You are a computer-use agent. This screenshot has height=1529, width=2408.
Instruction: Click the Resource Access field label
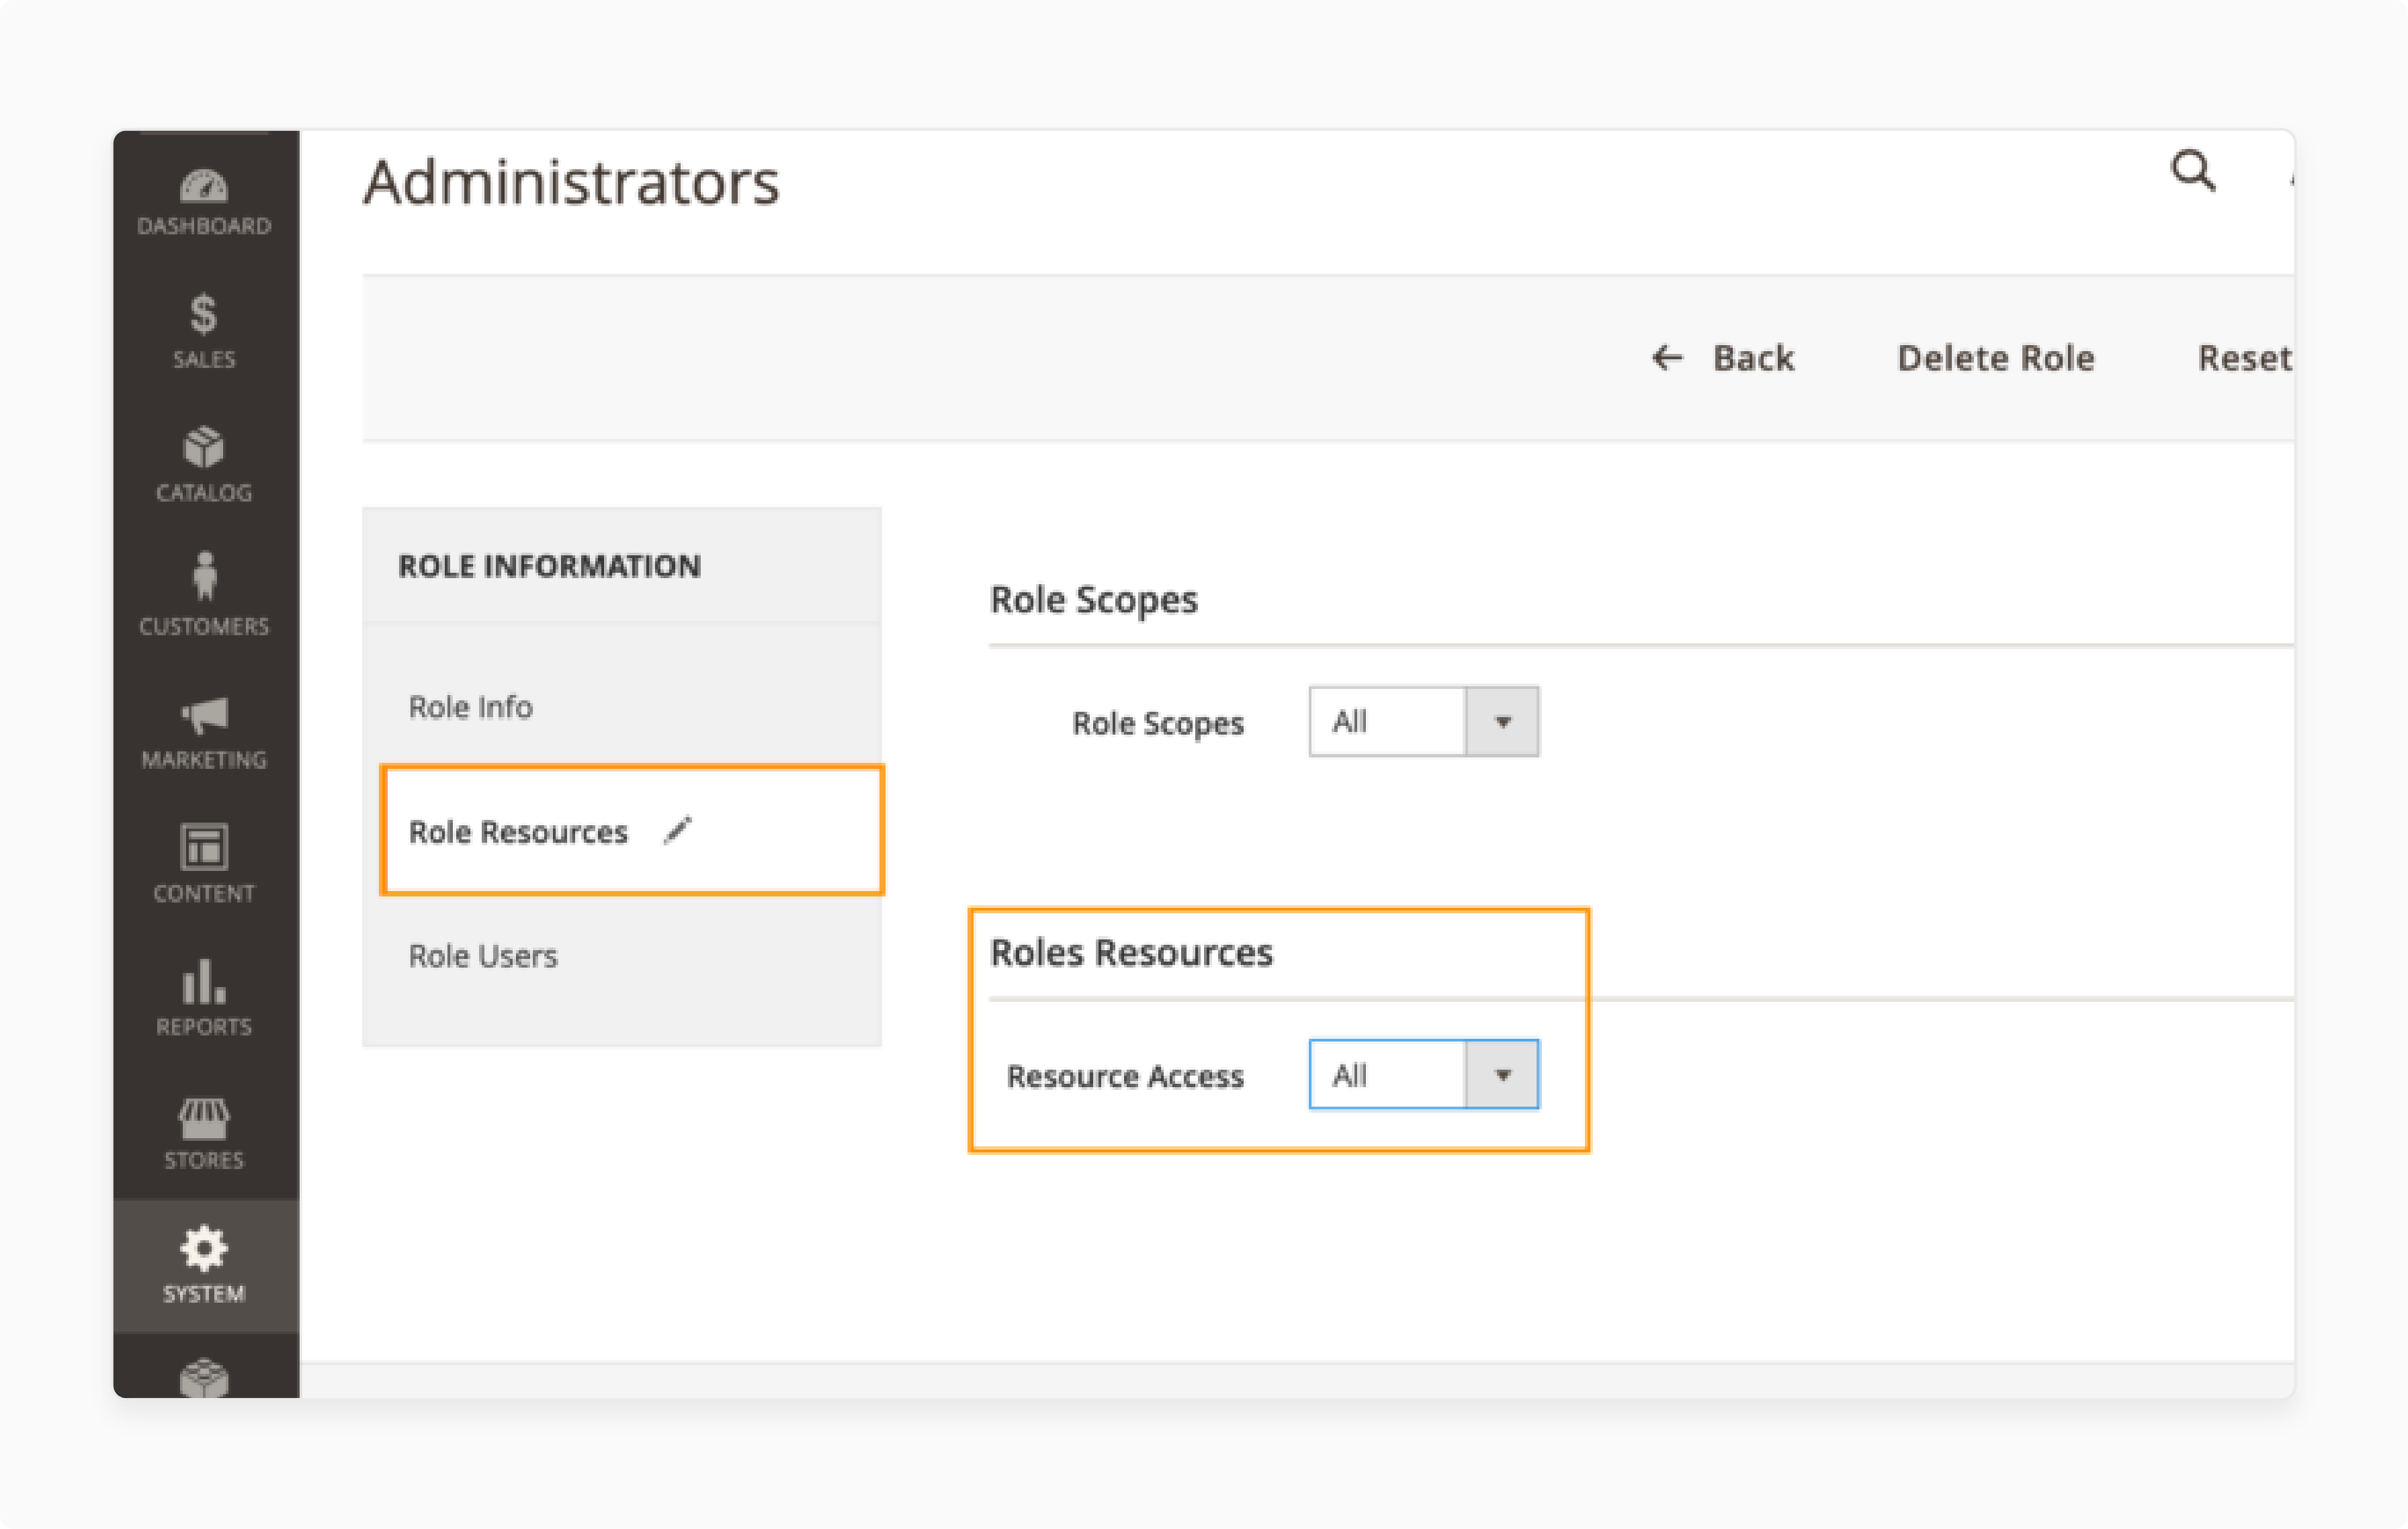1125,1076
